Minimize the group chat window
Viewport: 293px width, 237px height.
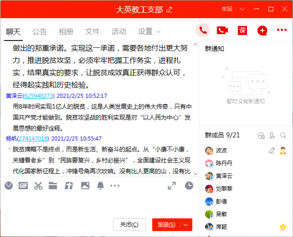256,9
